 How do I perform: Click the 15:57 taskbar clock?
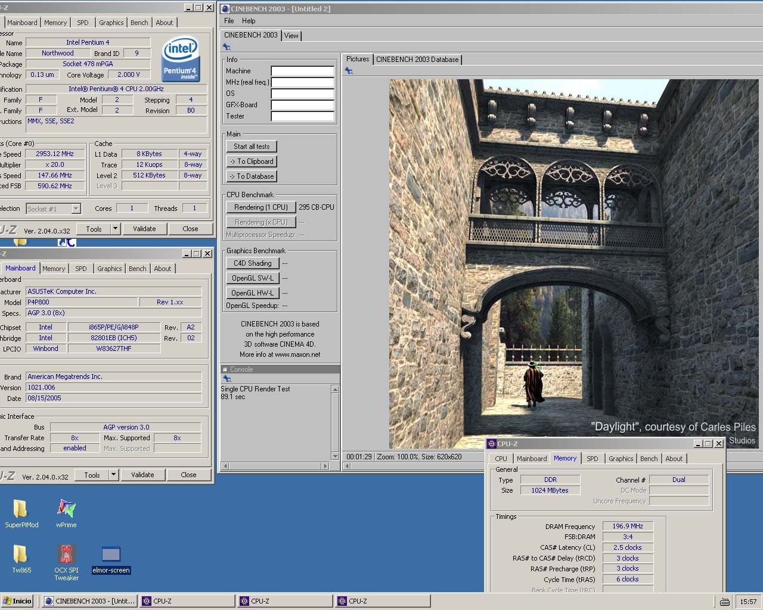748,602
